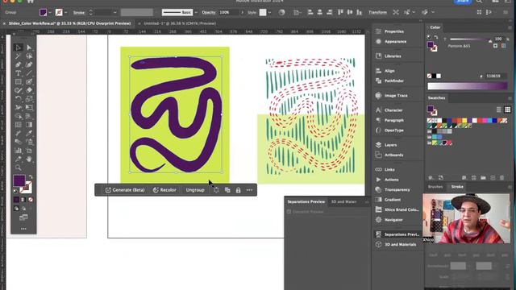Click the purple gradient color ramp

coord(468,86)
